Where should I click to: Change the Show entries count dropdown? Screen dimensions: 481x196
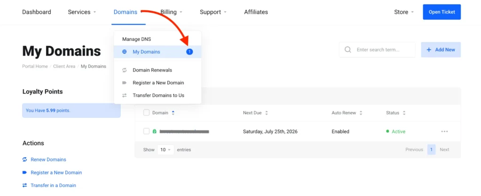166,150
